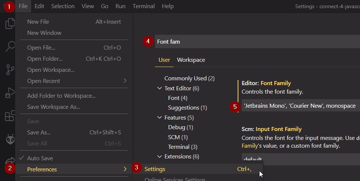Choose Settings from the Preferences submenu

point(155,169)
